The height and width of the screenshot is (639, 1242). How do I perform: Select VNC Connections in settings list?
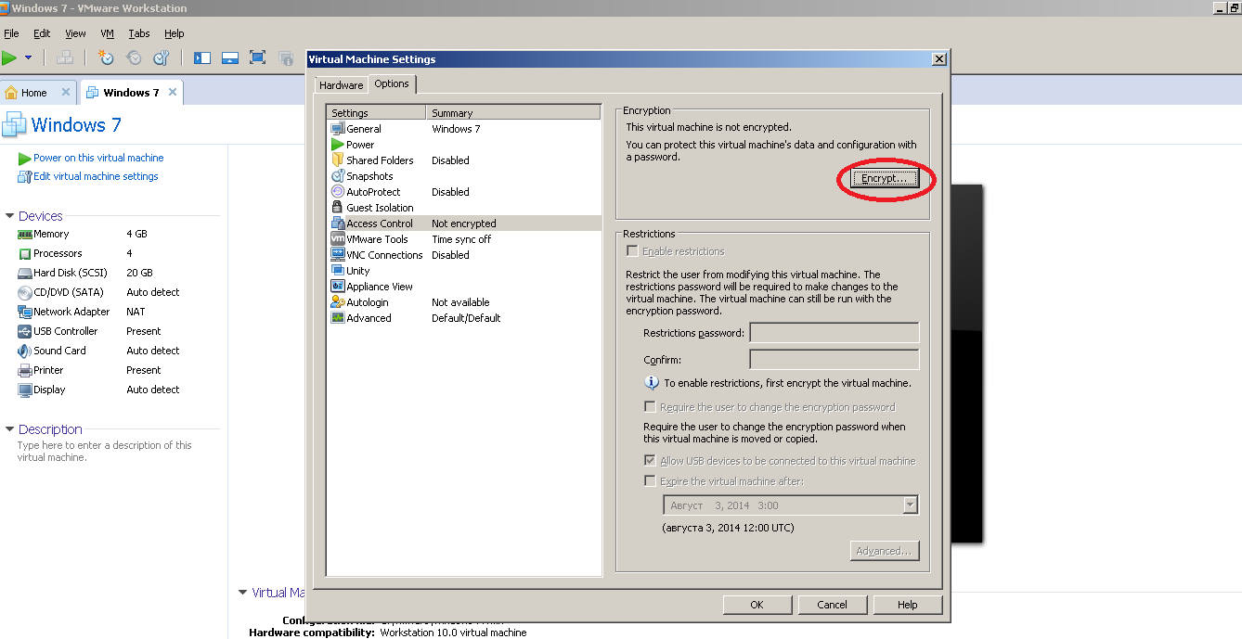465,255
